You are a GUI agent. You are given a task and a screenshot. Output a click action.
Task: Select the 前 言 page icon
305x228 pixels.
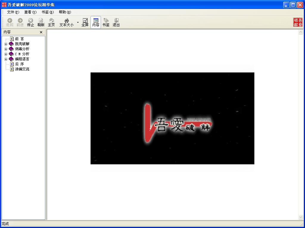[12, 39]
